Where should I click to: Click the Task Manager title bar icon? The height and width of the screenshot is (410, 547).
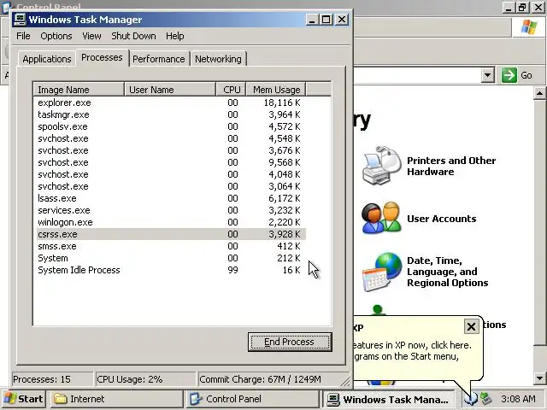pyautogui.click(x=20, y=20)
